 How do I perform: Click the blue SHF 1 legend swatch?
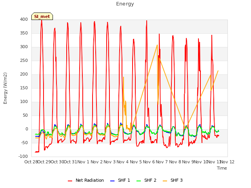(113, 181)
